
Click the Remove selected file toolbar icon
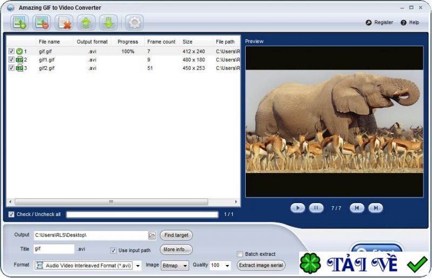tap(42, 23)
